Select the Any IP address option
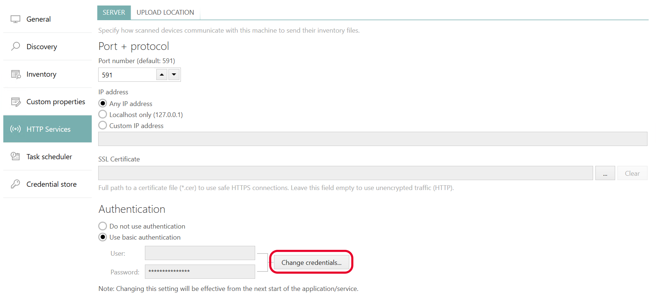 click(x=103, y=103)
